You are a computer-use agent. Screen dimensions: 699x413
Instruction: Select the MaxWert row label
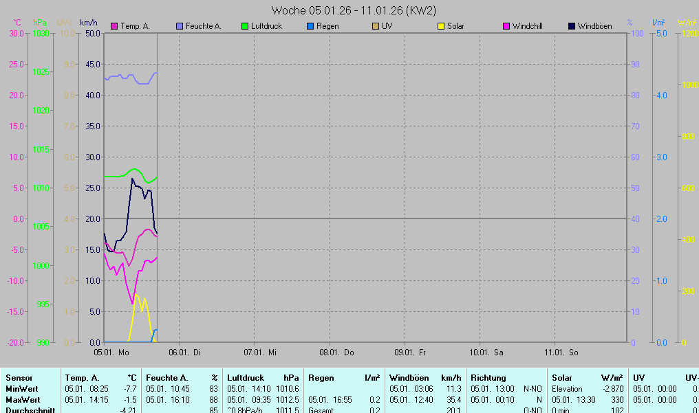[x=23, y=400]
